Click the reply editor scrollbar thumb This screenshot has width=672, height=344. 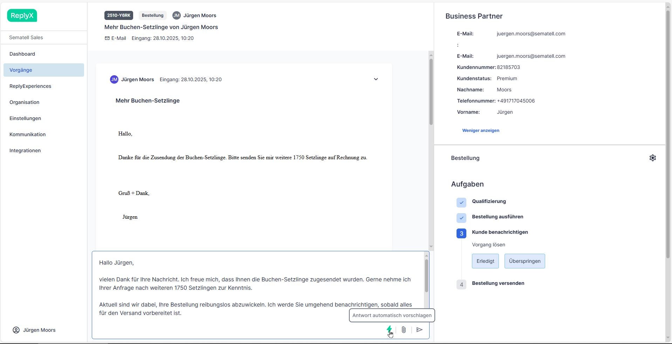pyautogui.click(x=426, y=276)
